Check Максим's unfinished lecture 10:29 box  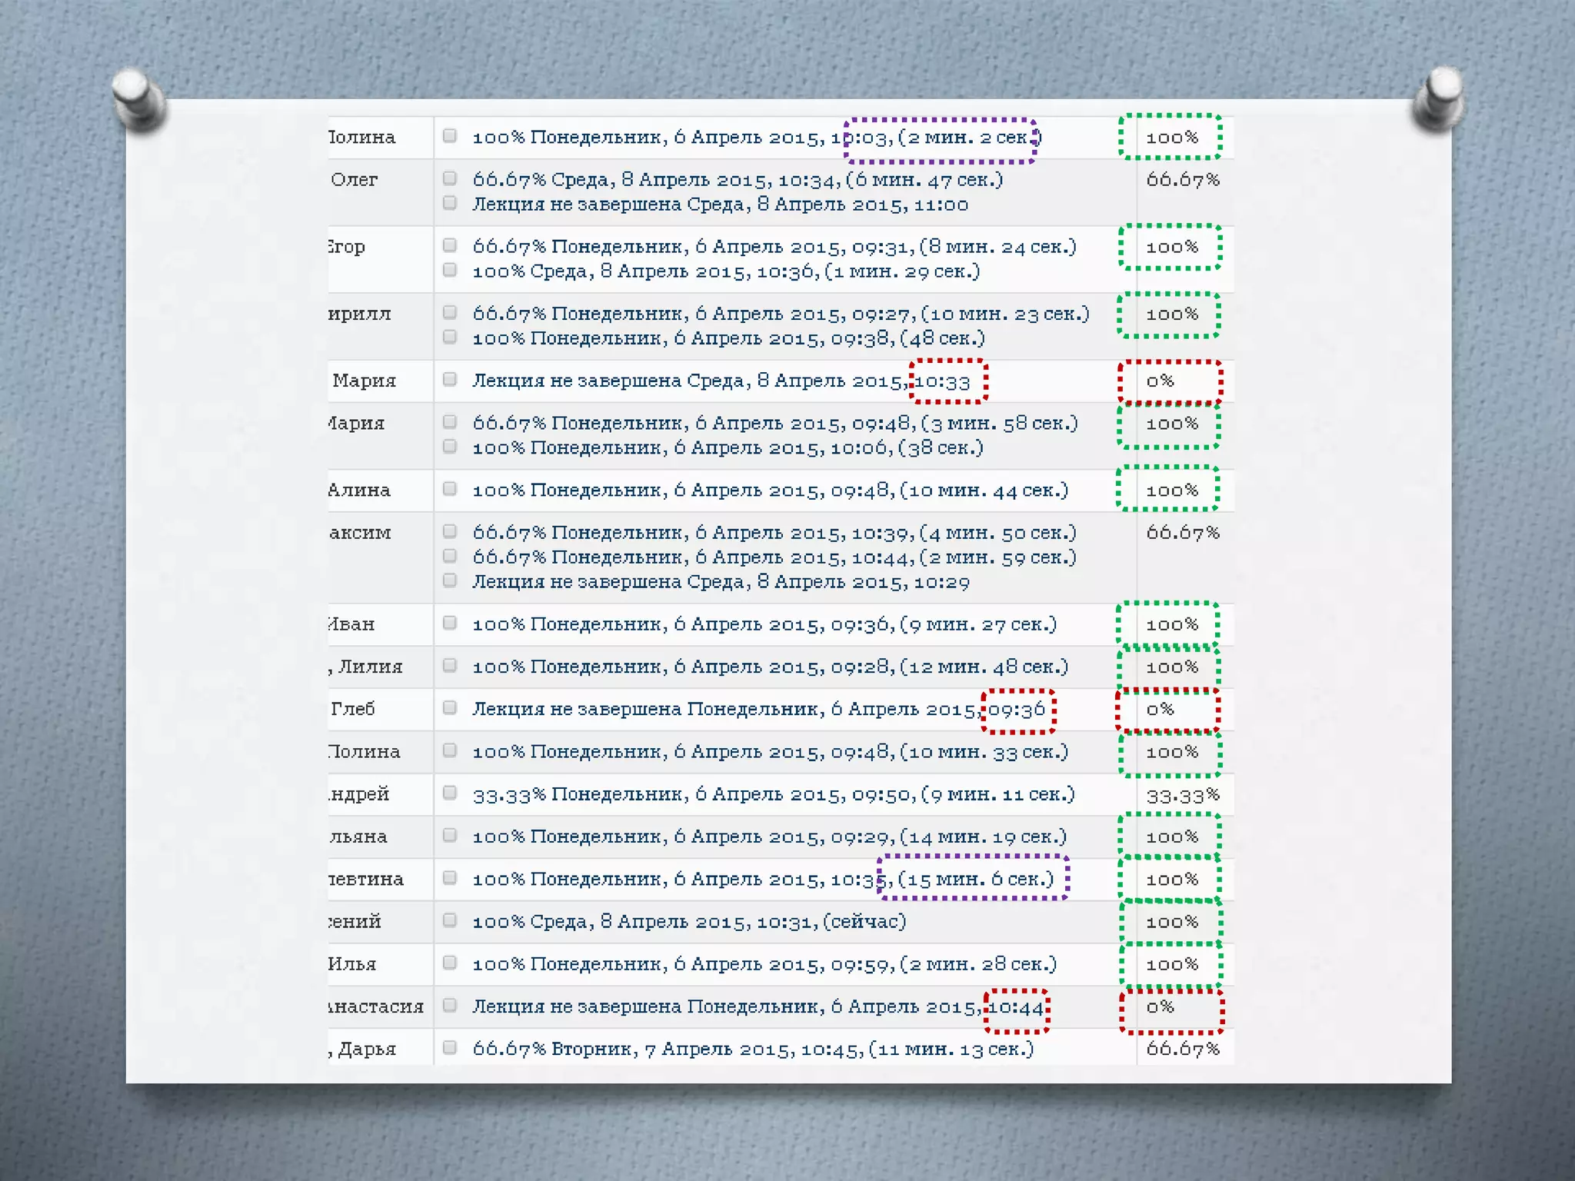click(450, 581)
